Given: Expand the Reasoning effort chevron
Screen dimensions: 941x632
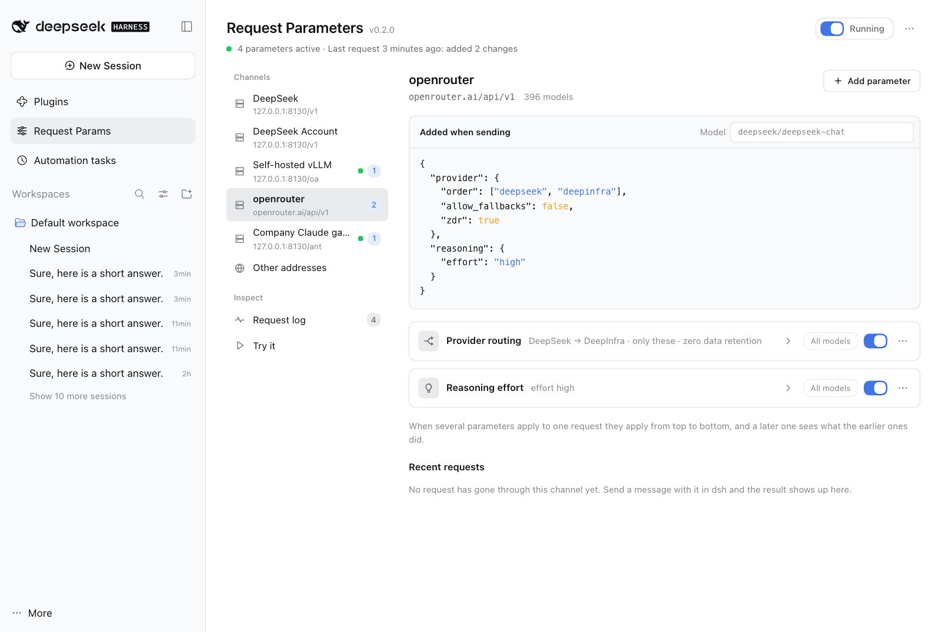Looking at the screenshot, I should point(788,388).
